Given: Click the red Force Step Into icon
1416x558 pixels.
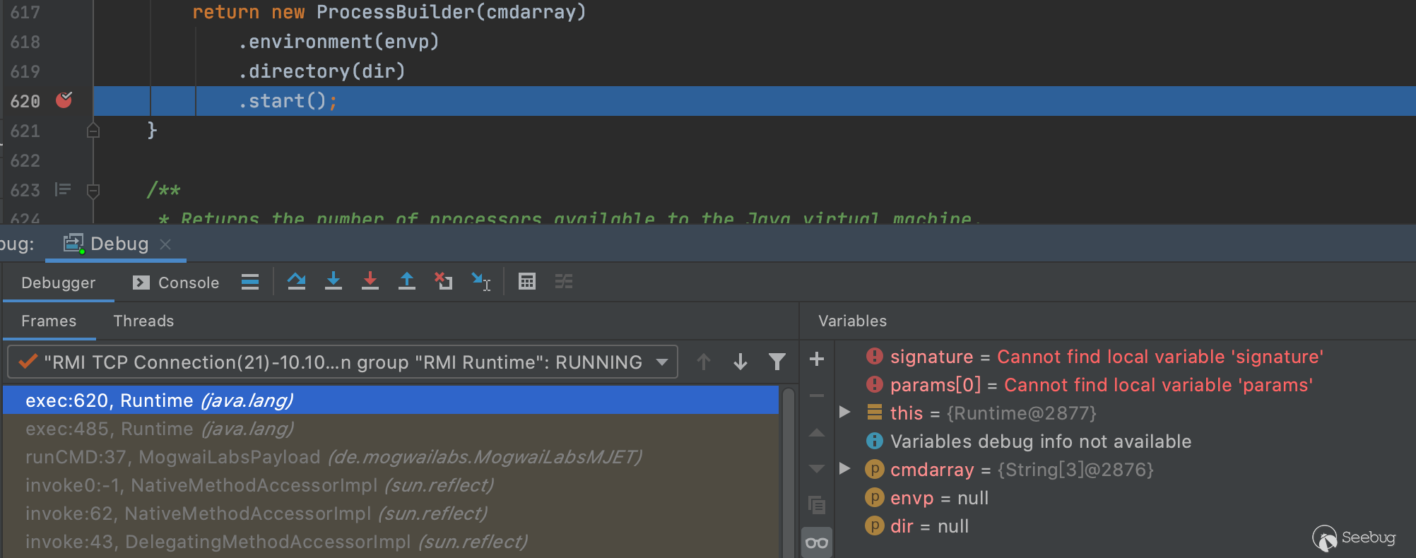Looking at the screenshot, I should coord(370,282).
